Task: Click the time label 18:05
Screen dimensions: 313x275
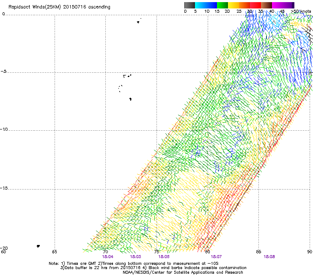Action: click(x=135, y=257)
